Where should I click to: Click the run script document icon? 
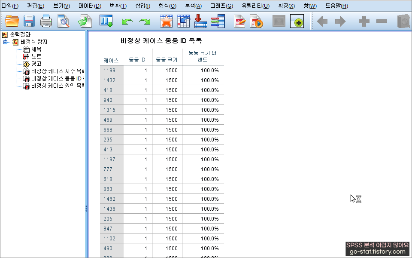pos(257,21)
